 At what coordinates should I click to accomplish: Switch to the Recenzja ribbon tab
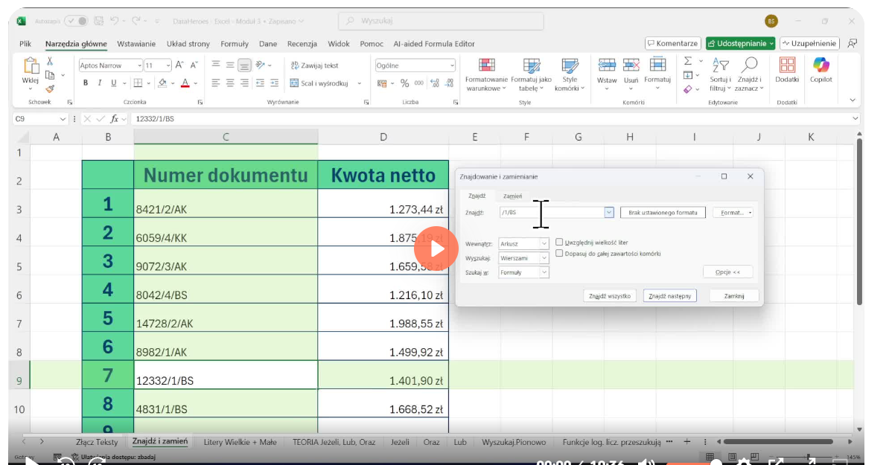point(302,44)
